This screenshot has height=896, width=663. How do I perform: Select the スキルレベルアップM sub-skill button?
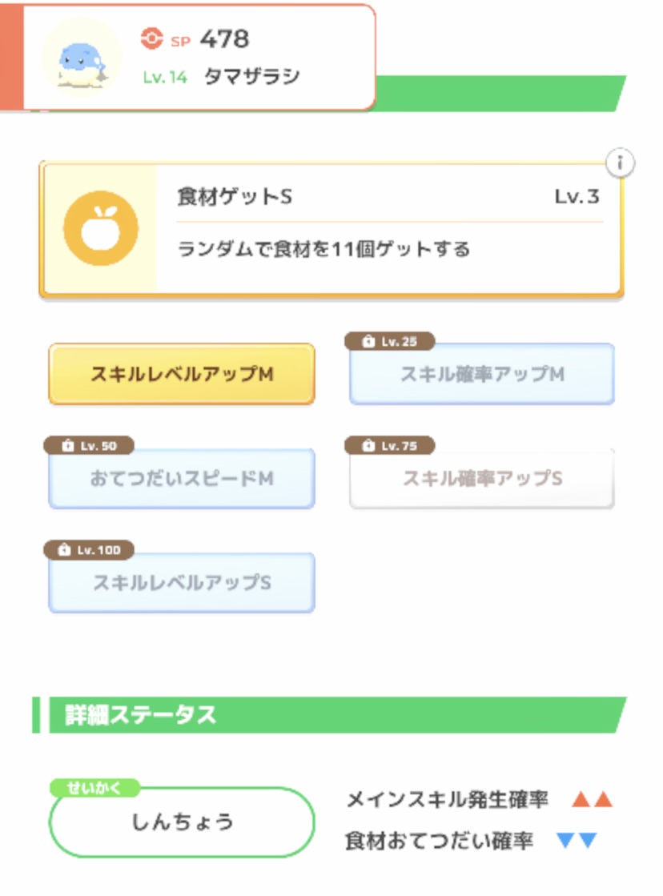point(182,375)
